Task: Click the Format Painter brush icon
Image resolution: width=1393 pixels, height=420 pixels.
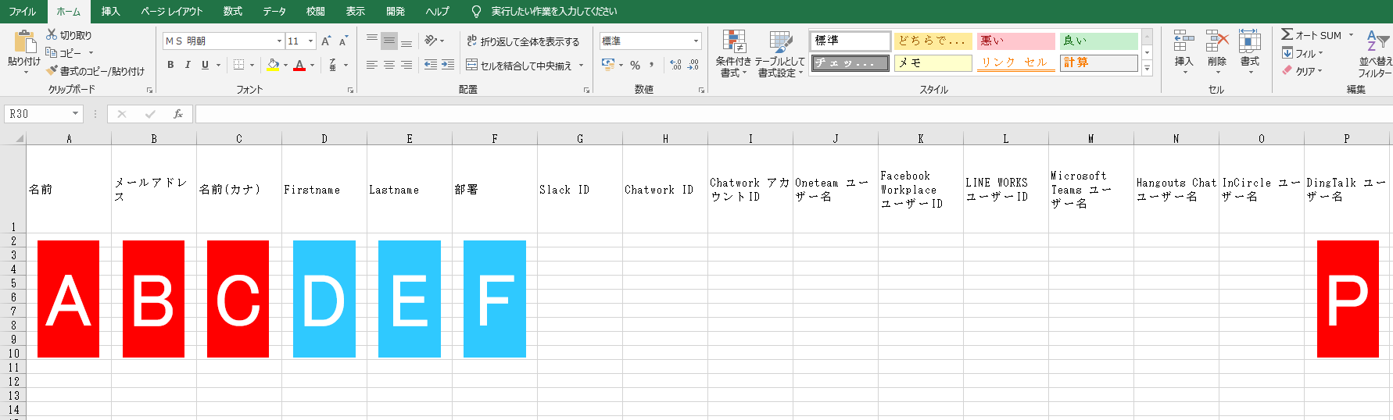Action: 52,71
